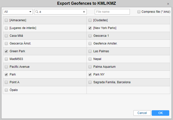Uncheck the [New York Parks] group

tap(90, 28)
